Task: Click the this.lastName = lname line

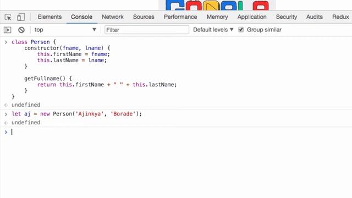Action: tap(72, 60)
